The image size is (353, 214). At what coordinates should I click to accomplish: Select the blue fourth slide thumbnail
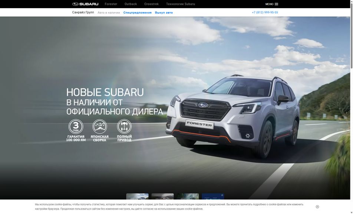pos(213,197)
